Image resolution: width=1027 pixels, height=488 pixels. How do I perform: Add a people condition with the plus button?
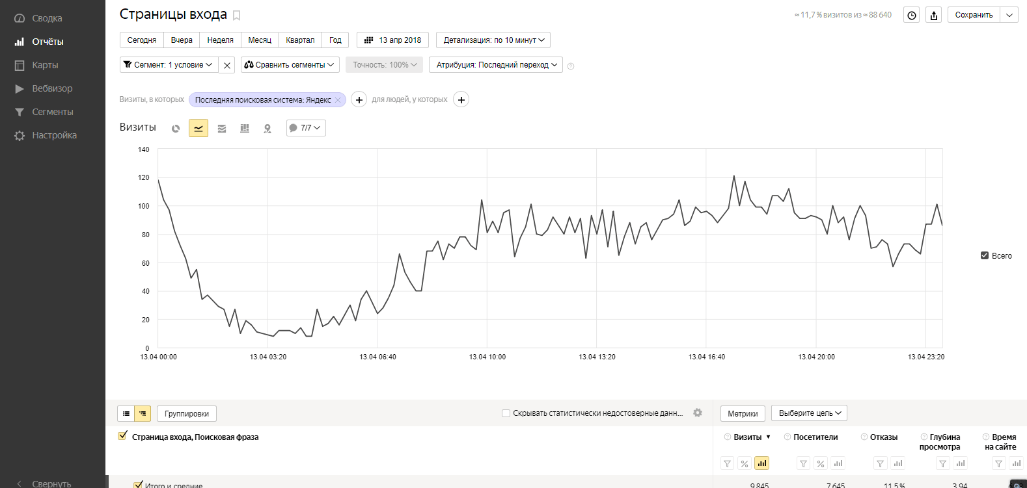[x=461, y=99]
